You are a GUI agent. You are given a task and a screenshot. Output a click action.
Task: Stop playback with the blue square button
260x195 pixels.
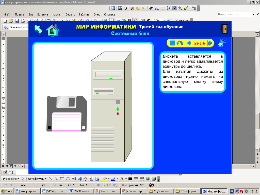pos(172,43)
